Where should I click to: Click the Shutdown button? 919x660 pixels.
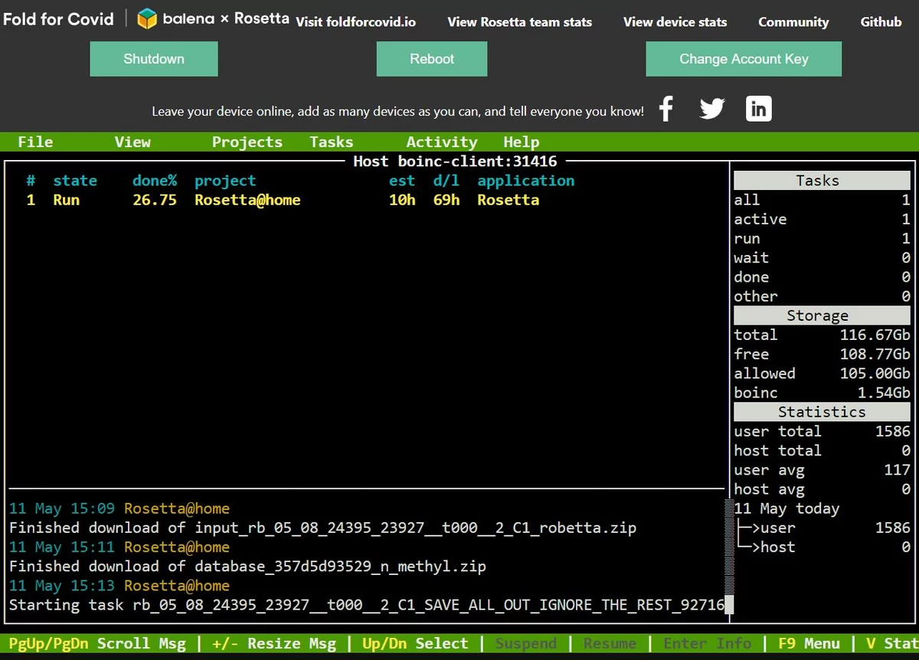tap(154, 59)
